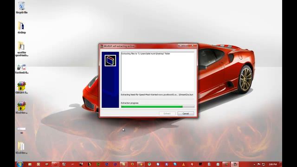297x167 pixels.
Task: Open the Action Center flag icon
Action: (x=259, y=164)
